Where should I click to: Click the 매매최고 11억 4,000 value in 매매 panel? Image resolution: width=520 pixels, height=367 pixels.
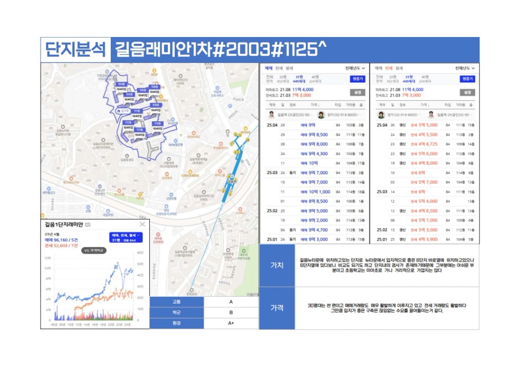point(303,89)
